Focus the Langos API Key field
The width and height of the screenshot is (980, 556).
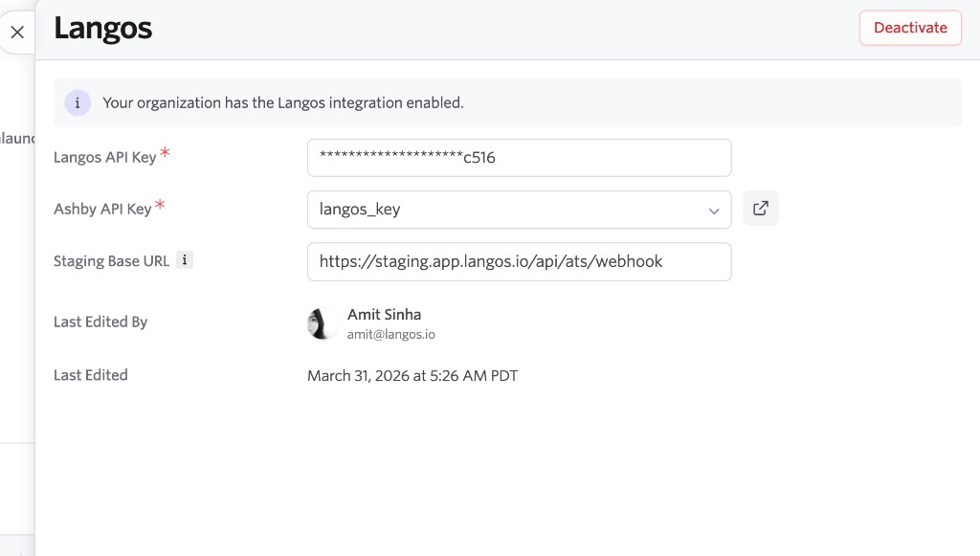(x=519, y=158)
